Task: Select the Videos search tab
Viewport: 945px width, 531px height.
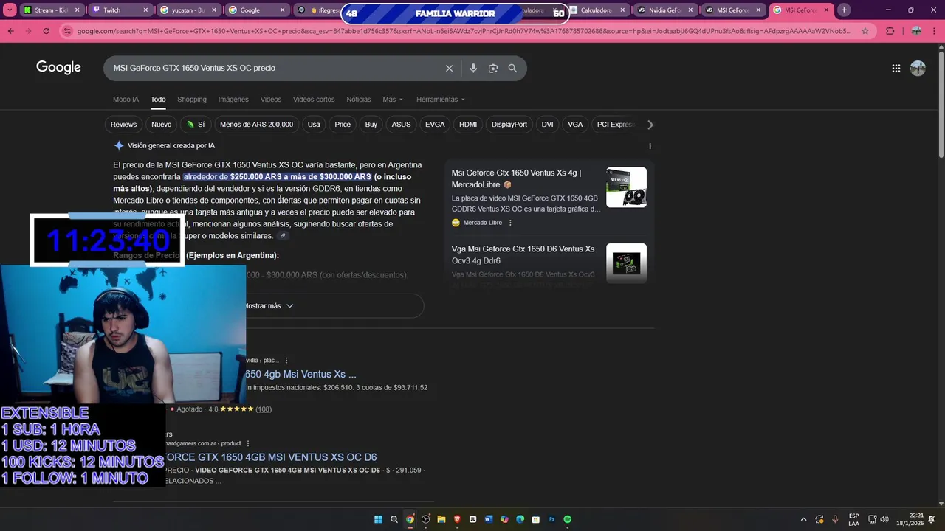Action: pos(271,100)
